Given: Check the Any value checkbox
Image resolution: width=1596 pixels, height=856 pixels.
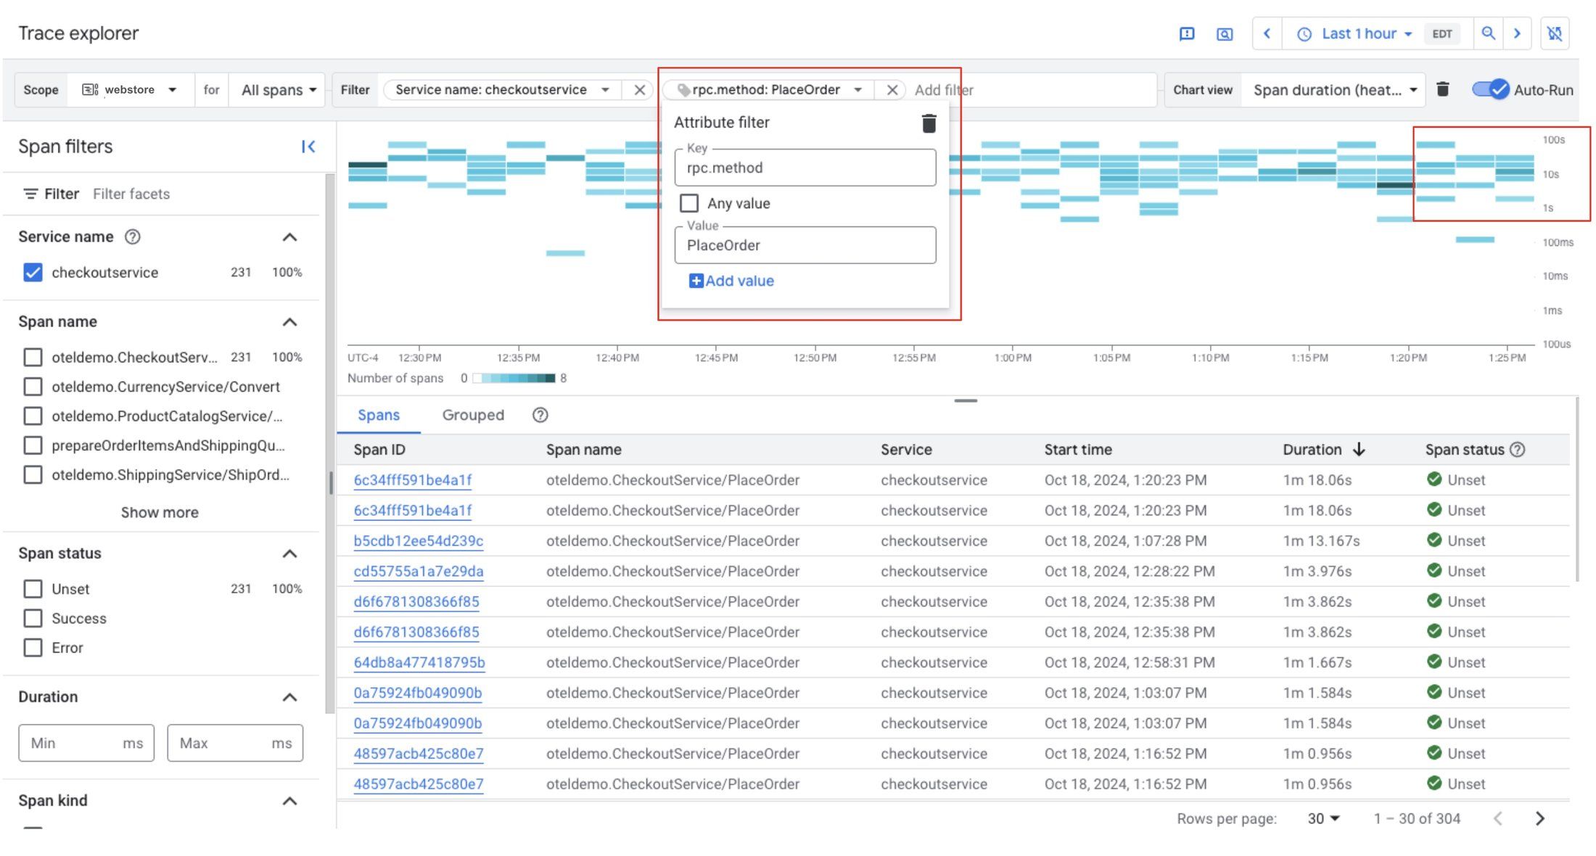Looking at the screenshot, I should click(689, 203).
